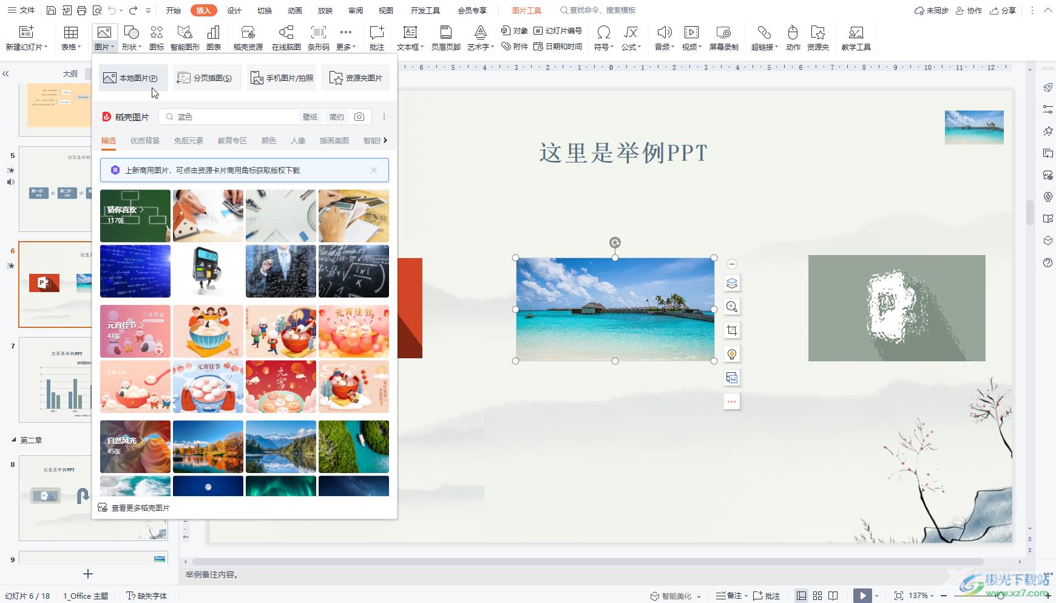Start 屏幕录制 (screen recording)

[724, 38]
